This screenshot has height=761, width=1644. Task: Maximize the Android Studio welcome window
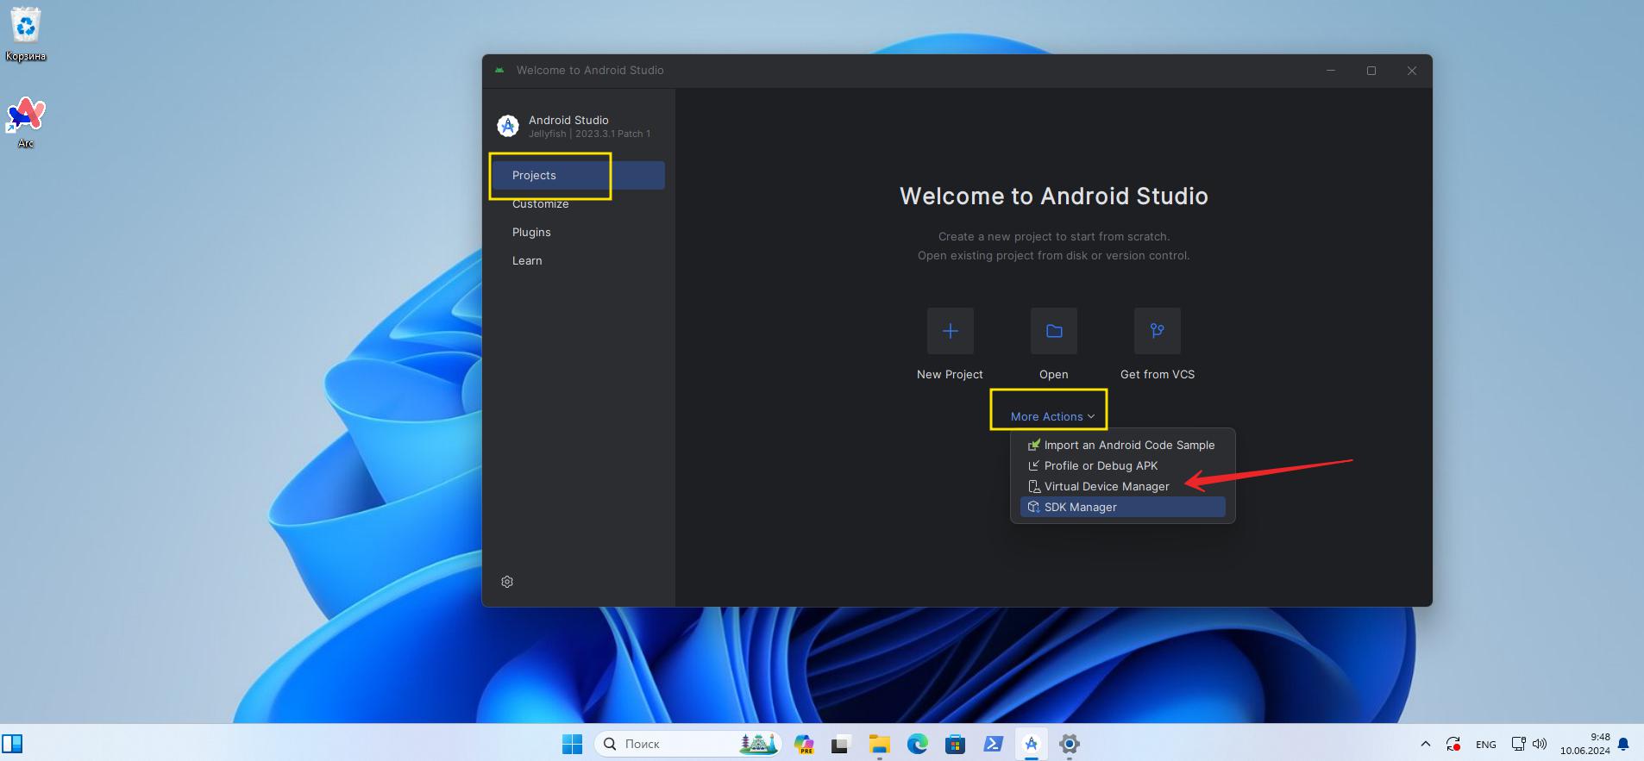point(1371,71)
